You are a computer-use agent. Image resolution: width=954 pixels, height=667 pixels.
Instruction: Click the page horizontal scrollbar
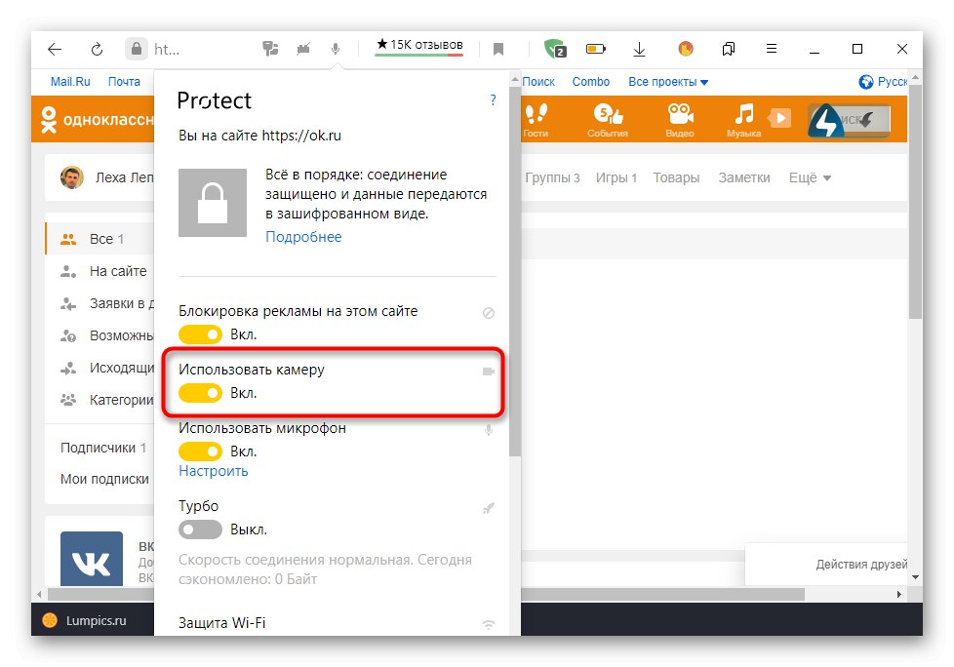click(426, 594)
